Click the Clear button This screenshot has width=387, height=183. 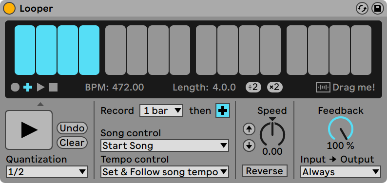coord(72,143)
